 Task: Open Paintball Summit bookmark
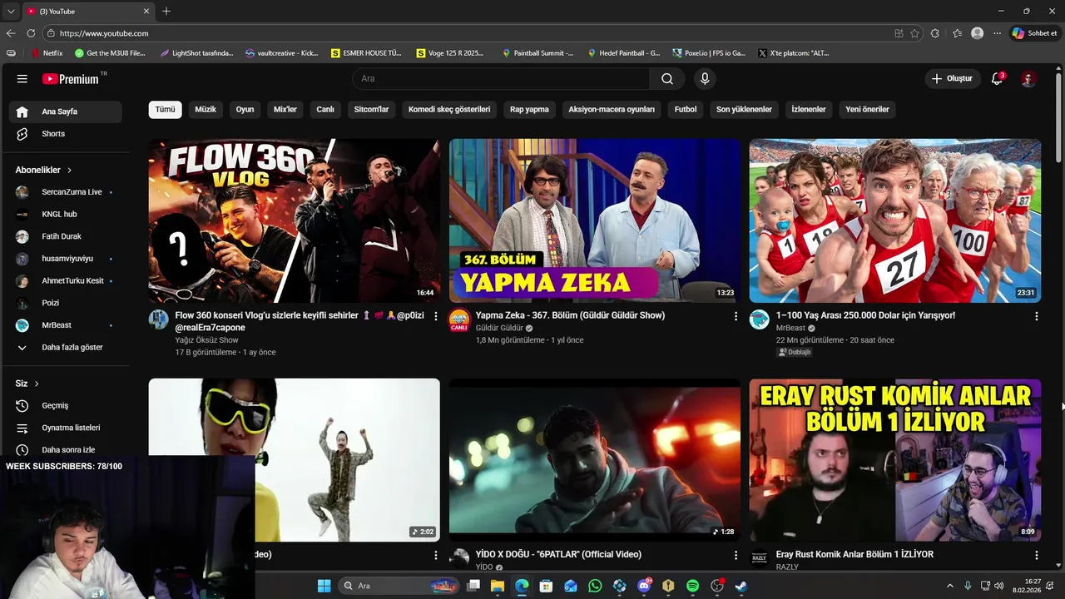tap(537, 53)
